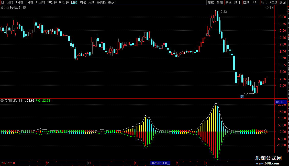Click the 复权 button
Screen dimensions: 289x166
tap(211, 2)
